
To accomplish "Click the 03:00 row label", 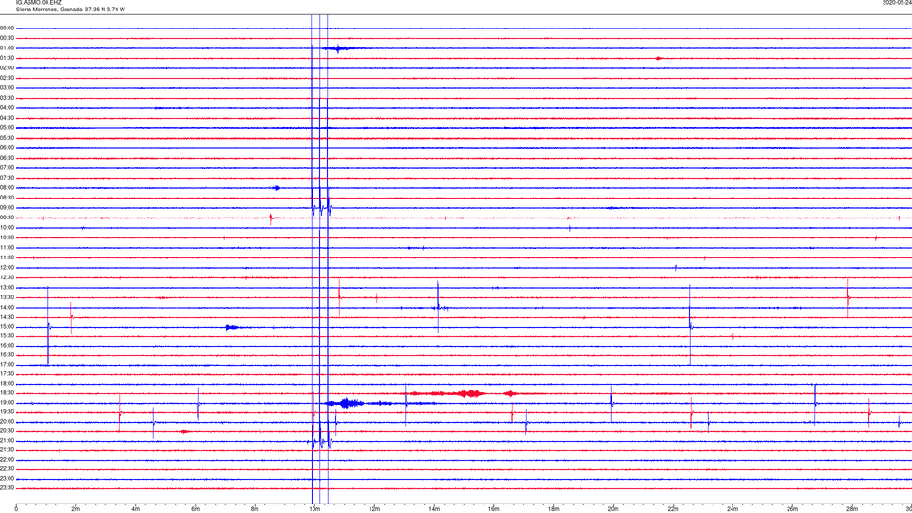I will [x=7, y=87].
